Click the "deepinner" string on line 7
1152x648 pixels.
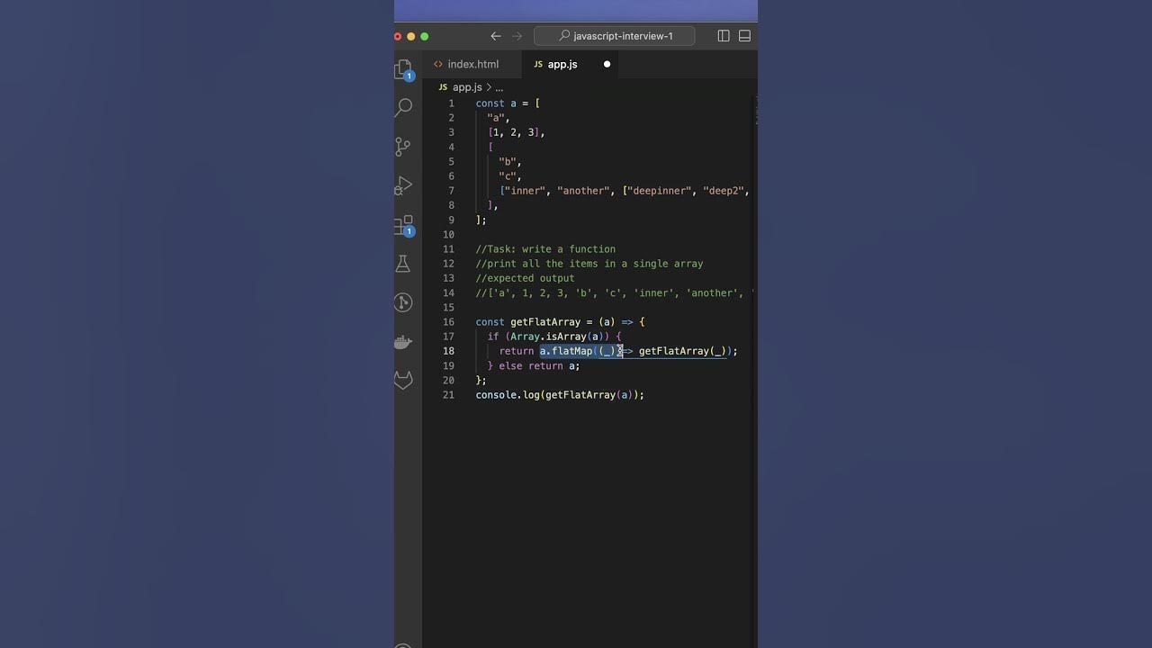pyautogui.click(x=660, y=191)
